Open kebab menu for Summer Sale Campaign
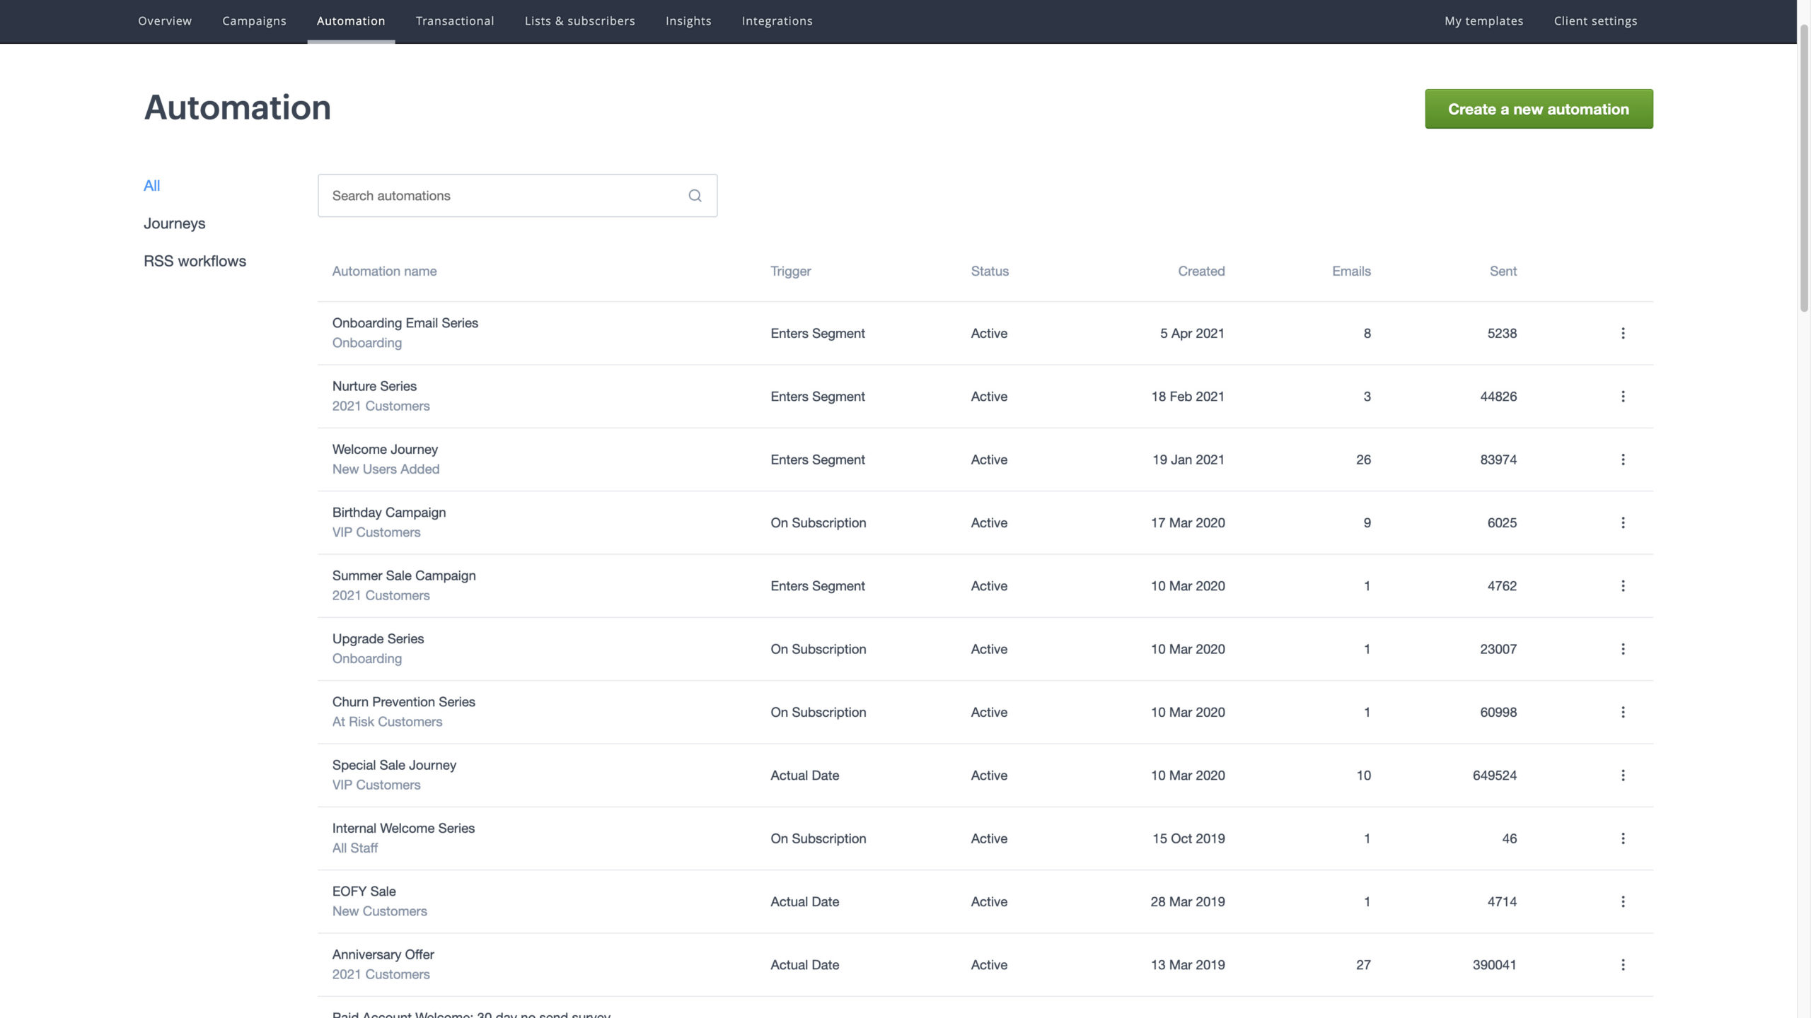 1623,586
